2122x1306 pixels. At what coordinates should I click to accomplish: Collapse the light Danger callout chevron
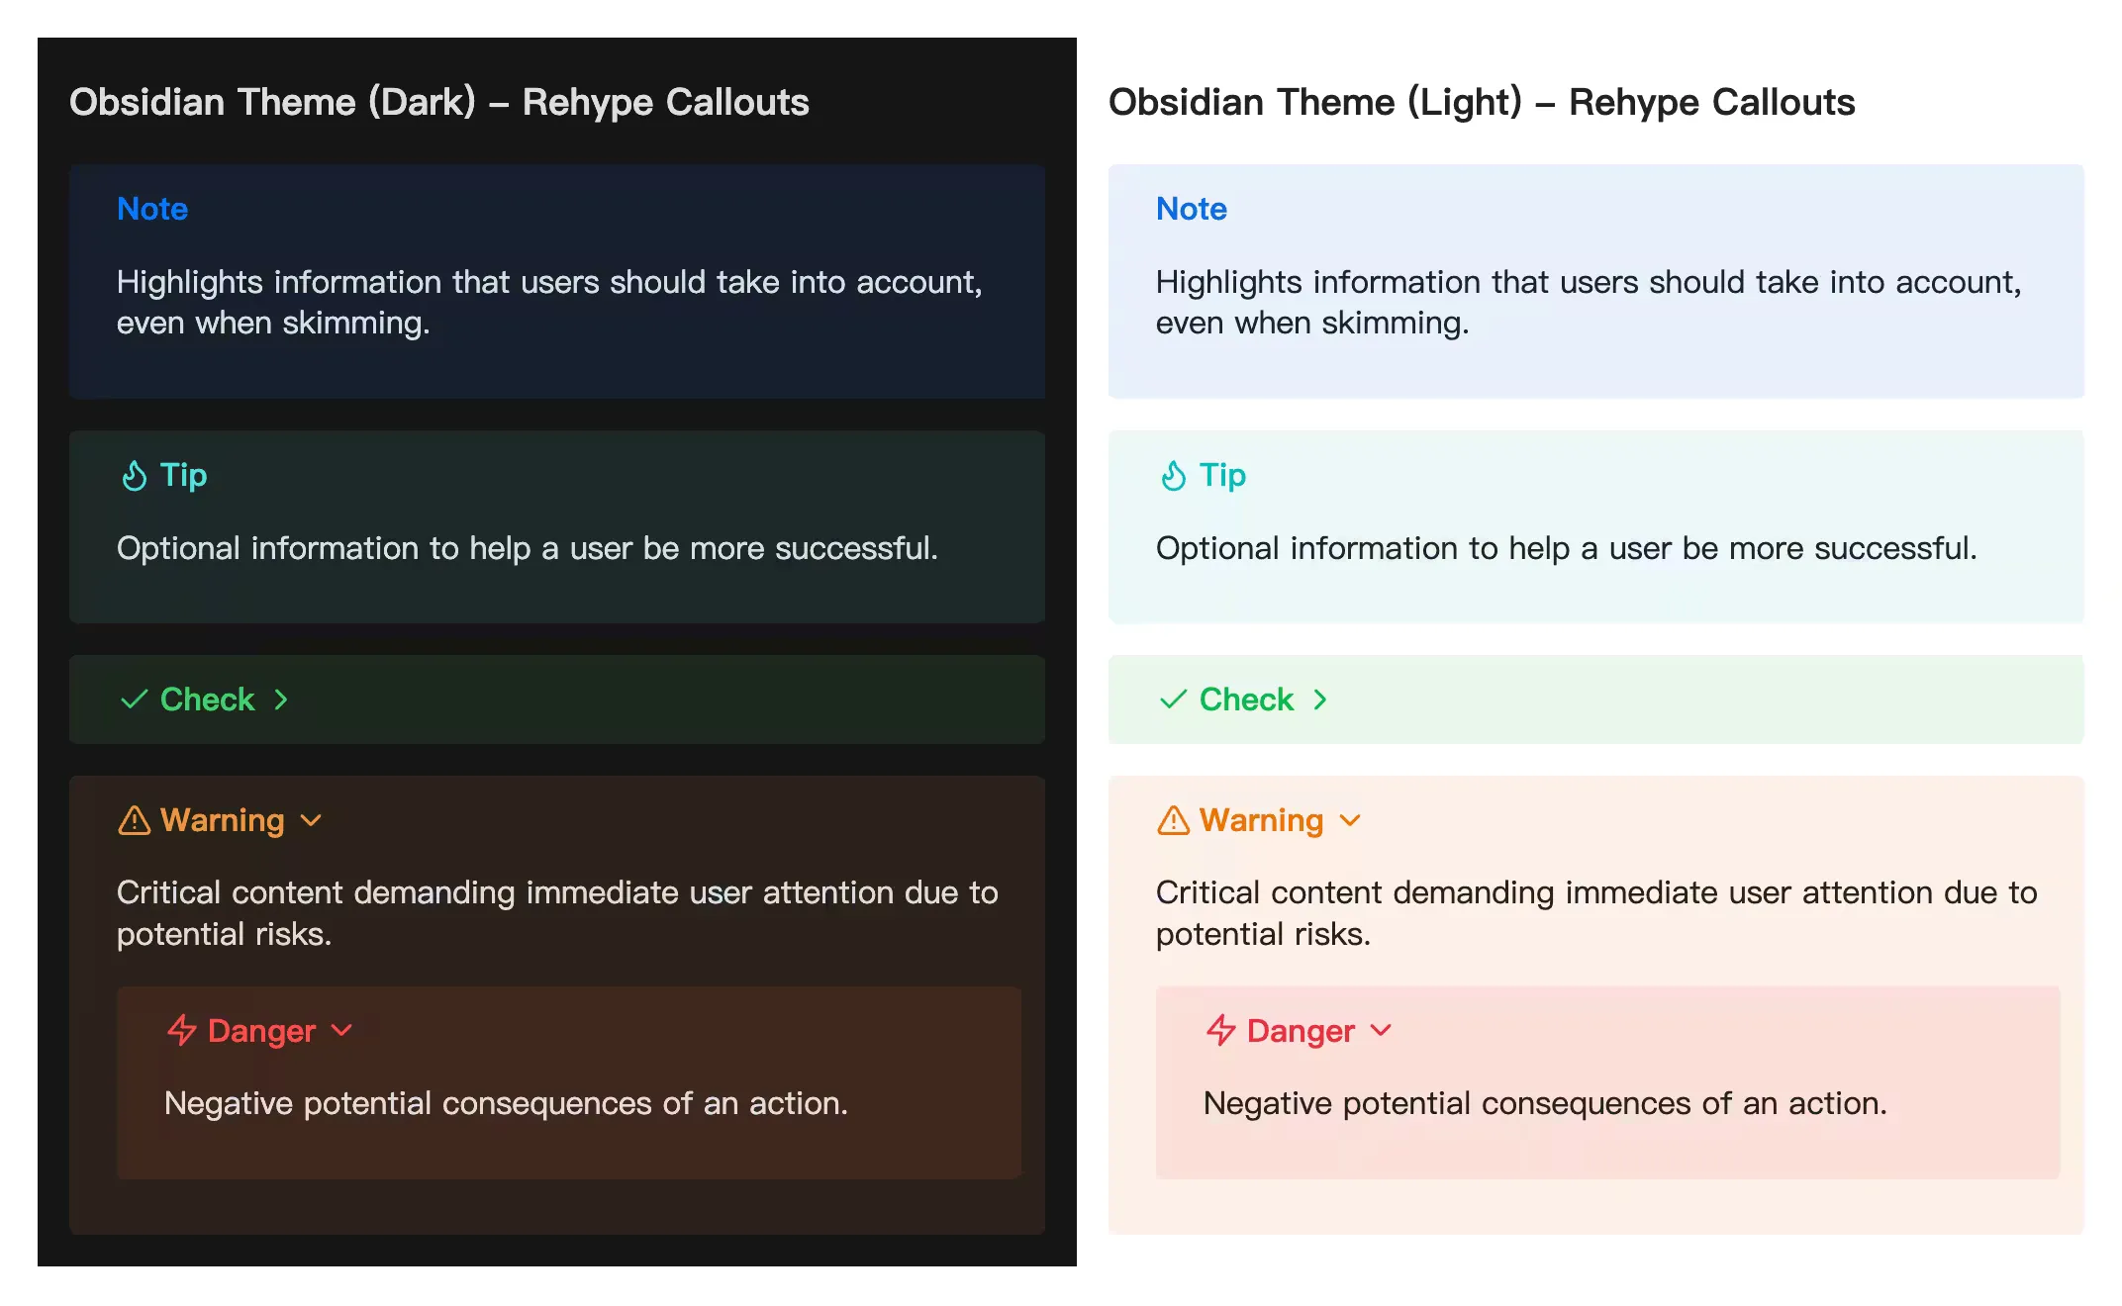click(x=1382, y=1030)
